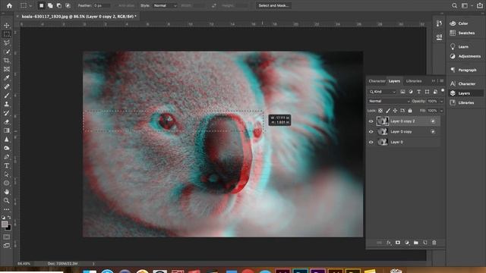Open the Color panel

tap(462, 24)
